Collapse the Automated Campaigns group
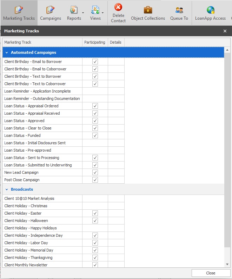Screen dimensions: 232x279 click(7, 52)
